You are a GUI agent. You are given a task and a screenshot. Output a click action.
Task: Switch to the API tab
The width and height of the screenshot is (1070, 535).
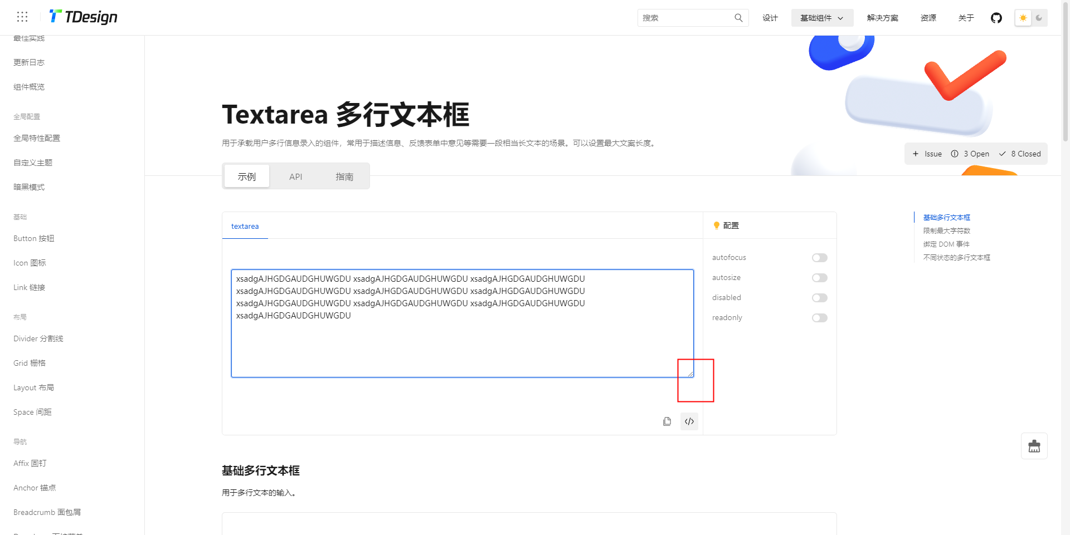[296, 176]
